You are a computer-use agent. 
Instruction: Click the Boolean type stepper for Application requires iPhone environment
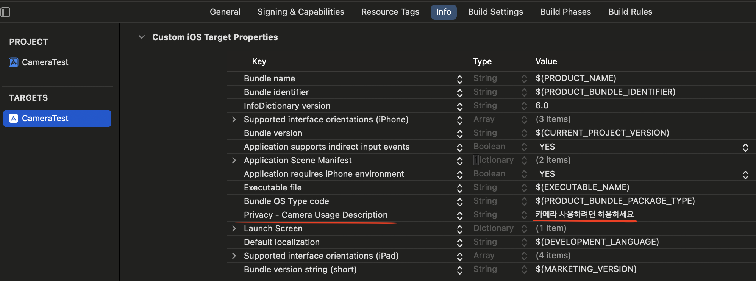pyautogui.click(x=524, y=174)
